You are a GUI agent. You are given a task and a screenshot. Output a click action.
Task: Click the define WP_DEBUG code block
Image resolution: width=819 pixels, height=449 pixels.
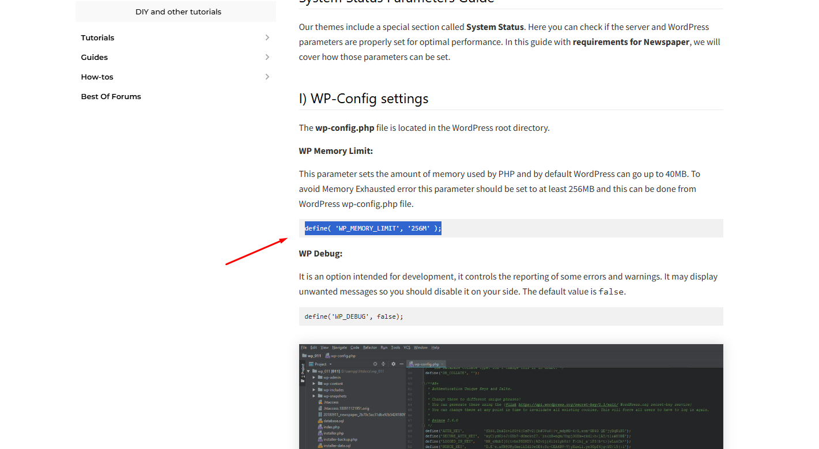tap(511, 316)
